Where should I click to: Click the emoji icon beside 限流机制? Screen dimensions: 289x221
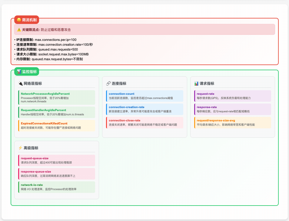[19, 20]
